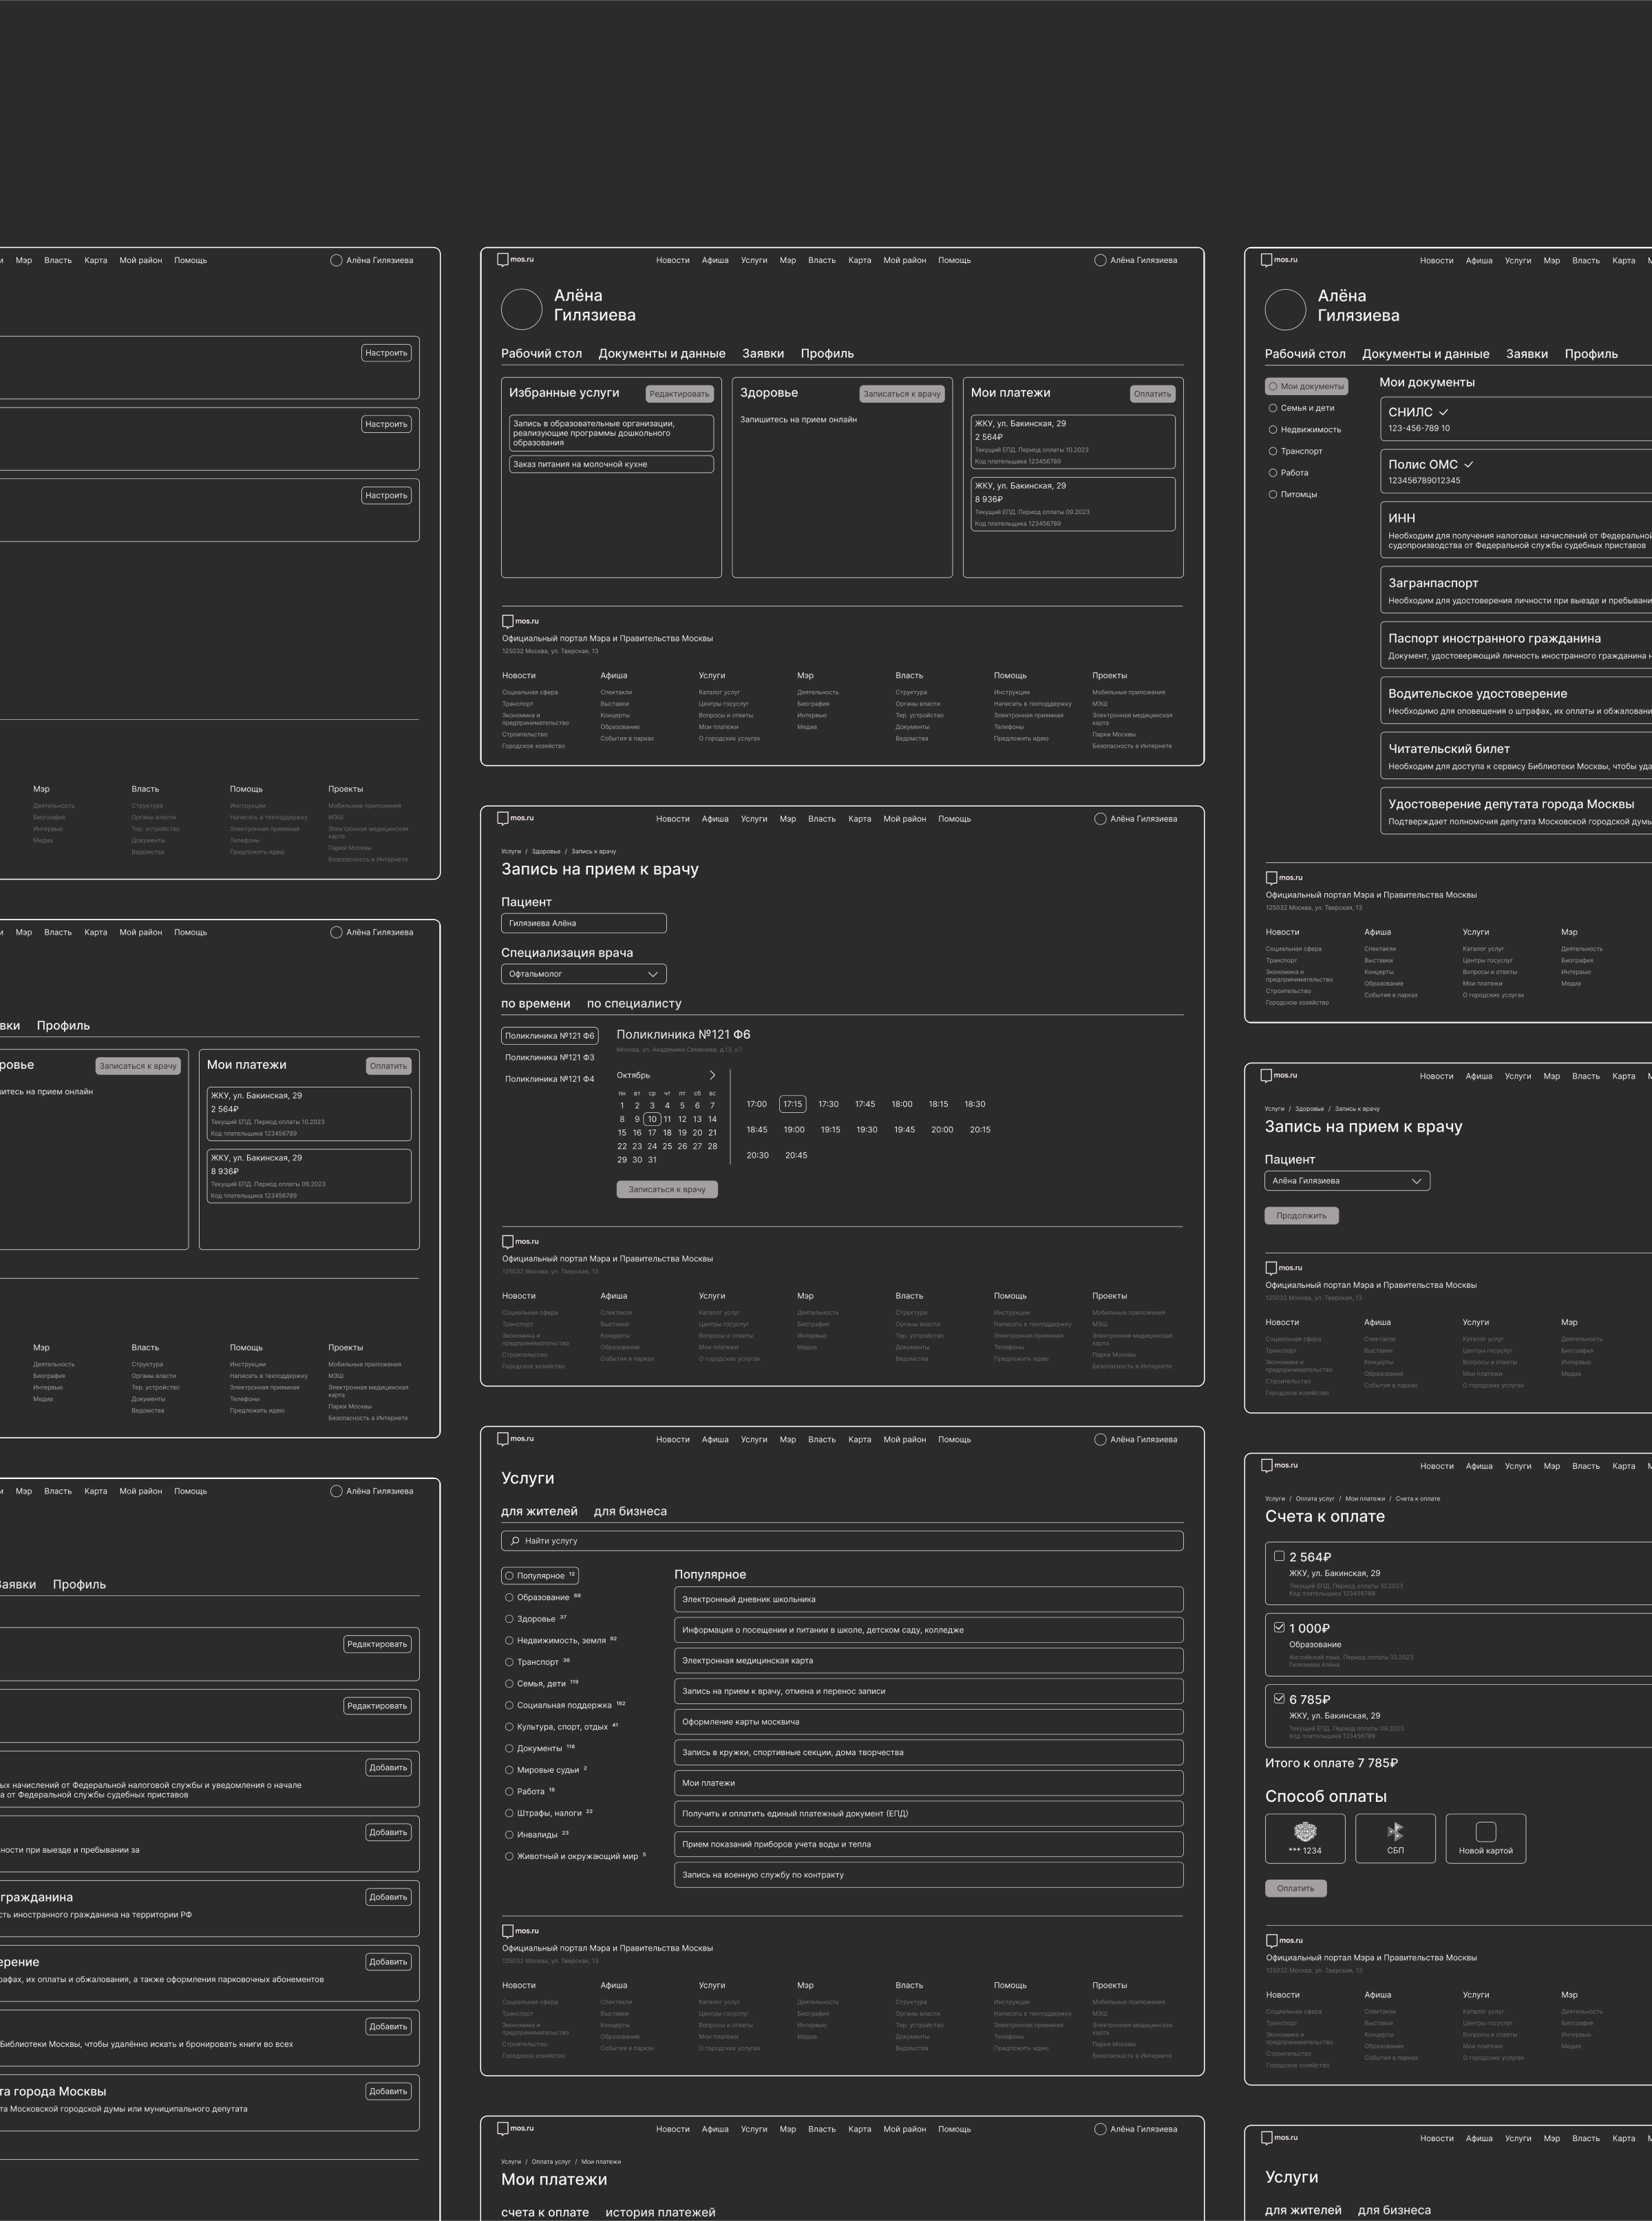
Task: Click the checkmark next to СНИЛС
Action: 1443,412
